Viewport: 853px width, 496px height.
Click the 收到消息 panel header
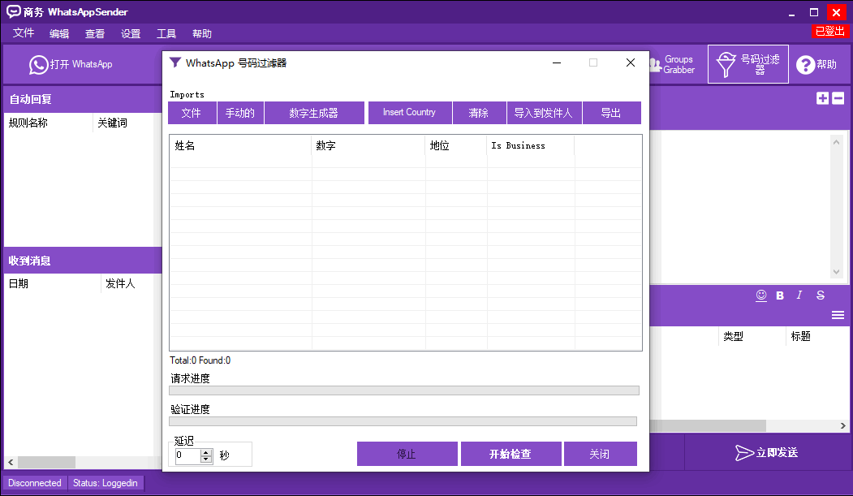83,261
